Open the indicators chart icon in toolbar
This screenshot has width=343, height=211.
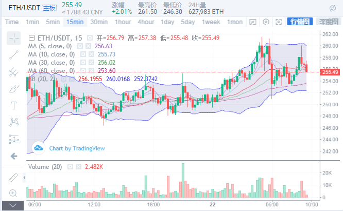click(x=253, y=22)
